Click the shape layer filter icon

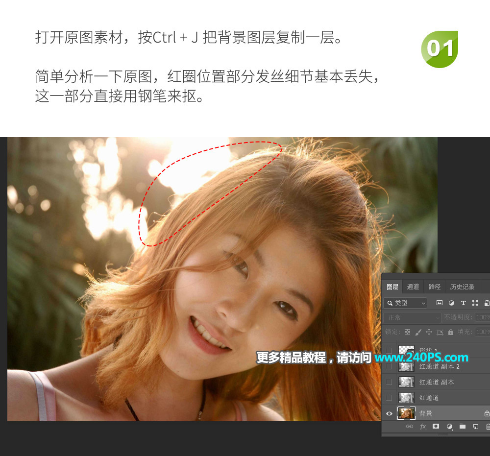click(475, 303)
